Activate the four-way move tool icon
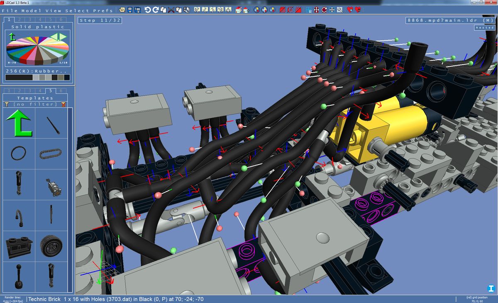Image resolution: width=498 pixels, height=303 pixels. coord(316,10)
